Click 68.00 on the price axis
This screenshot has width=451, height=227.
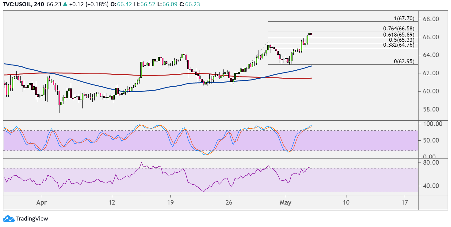pos(431,19)
